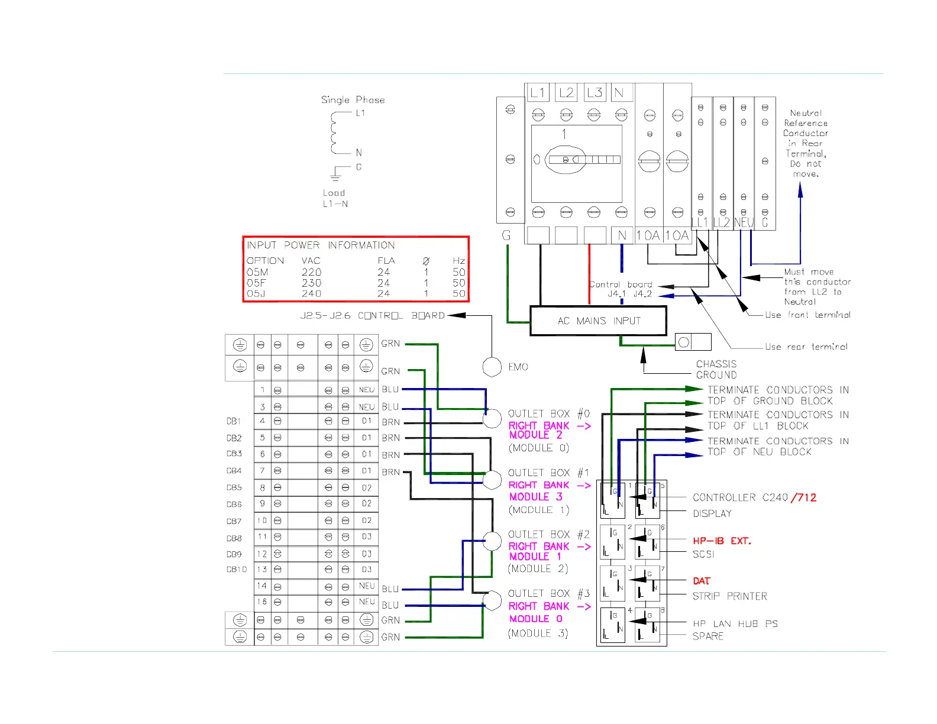Select the Outlet Box #0 circle connector
The height and width of the screenshot is (724, 937).
(x=492, y=419)
